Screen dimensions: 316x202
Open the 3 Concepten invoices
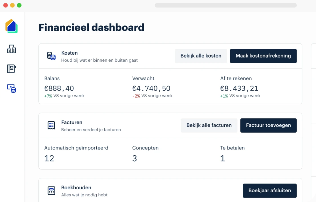point(134,158)
